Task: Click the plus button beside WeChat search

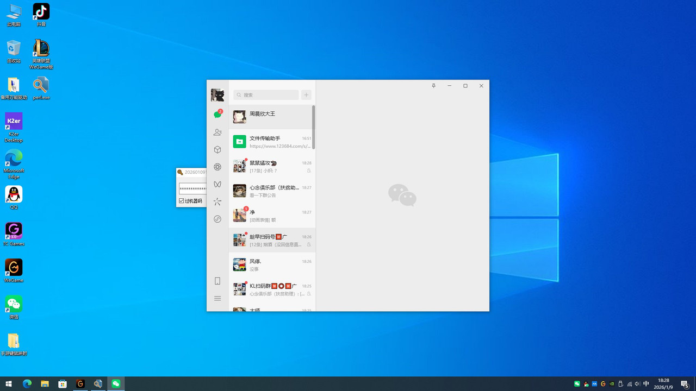Action: point(306,95)
